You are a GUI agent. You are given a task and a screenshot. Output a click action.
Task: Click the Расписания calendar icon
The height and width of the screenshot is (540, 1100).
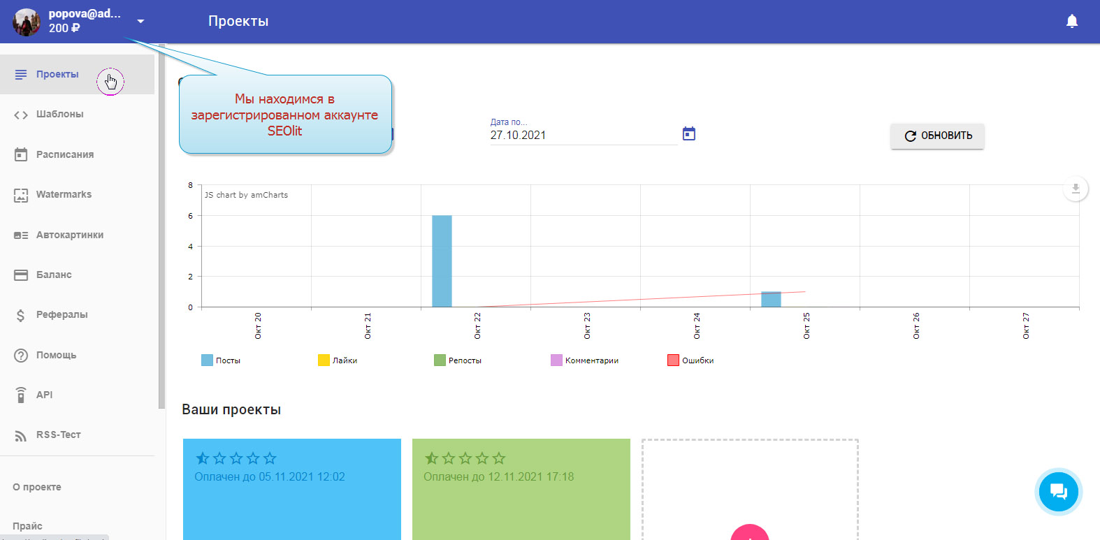click(x=21, y=154)
